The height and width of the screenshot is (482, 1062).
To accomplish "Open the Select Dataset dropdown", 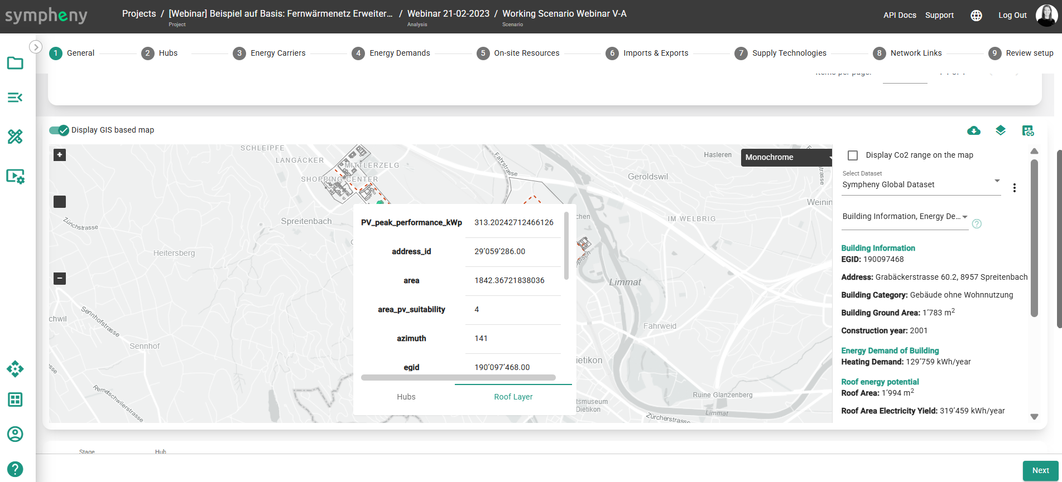I will [921, 184].
